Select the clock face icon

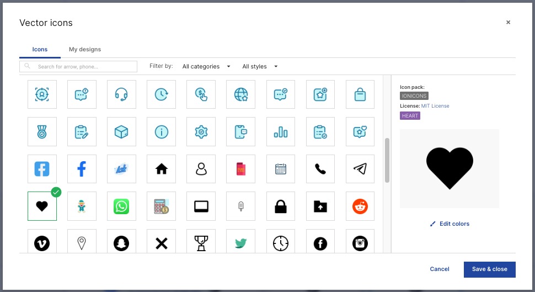coord(281,243)
